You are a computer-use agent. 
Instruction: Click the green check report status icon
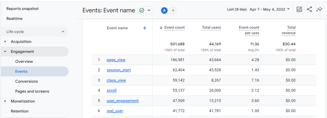[142, 10]
